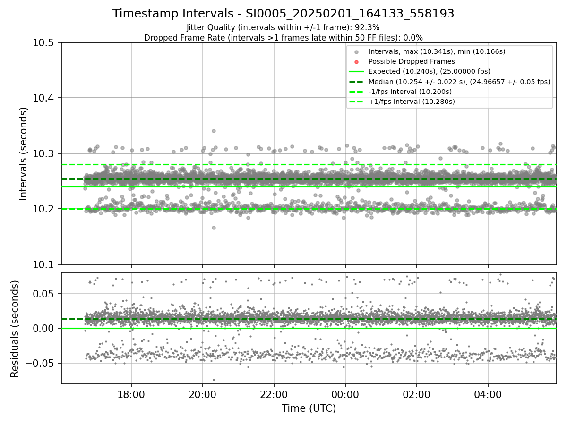This screenshot has height=425, width=567.
Task: Click the '04:00' time tick label
Action: pos(488,394)
